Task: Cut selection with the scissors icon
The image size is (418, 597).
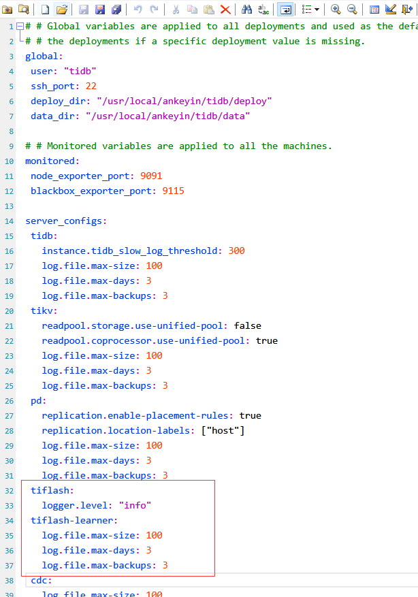Action: coord(176,9)
